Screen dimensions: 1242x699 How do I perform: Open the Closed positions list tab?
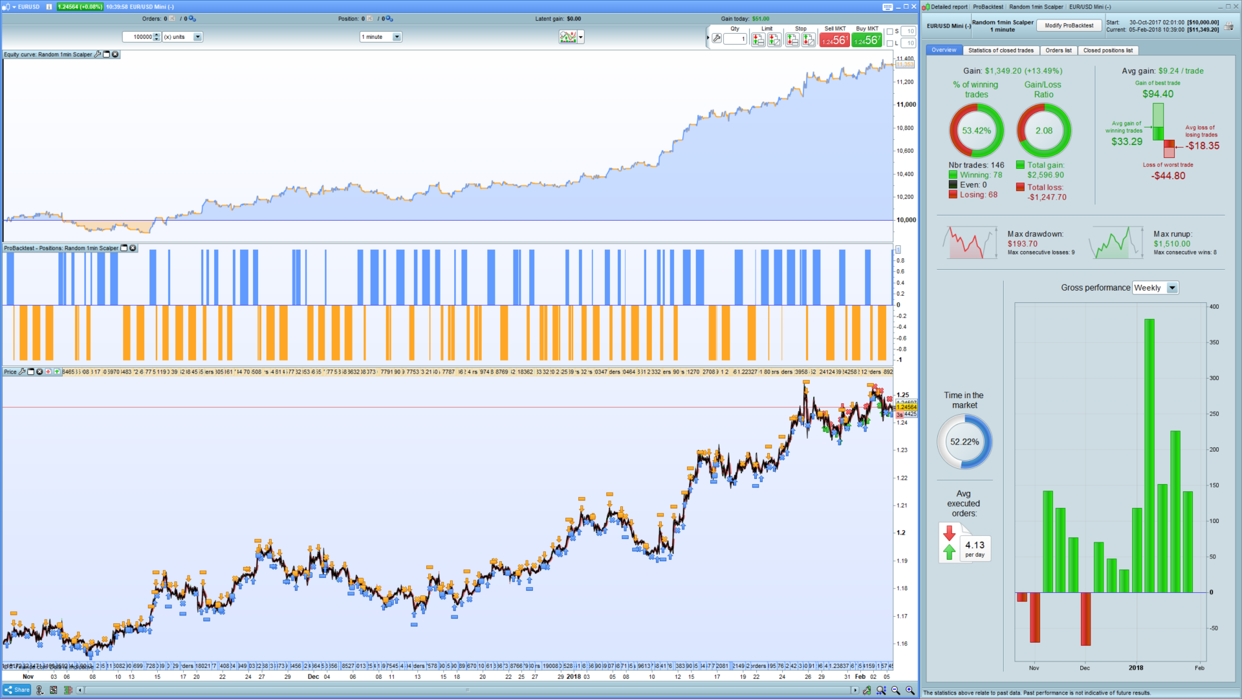(x=1107, y=50)
